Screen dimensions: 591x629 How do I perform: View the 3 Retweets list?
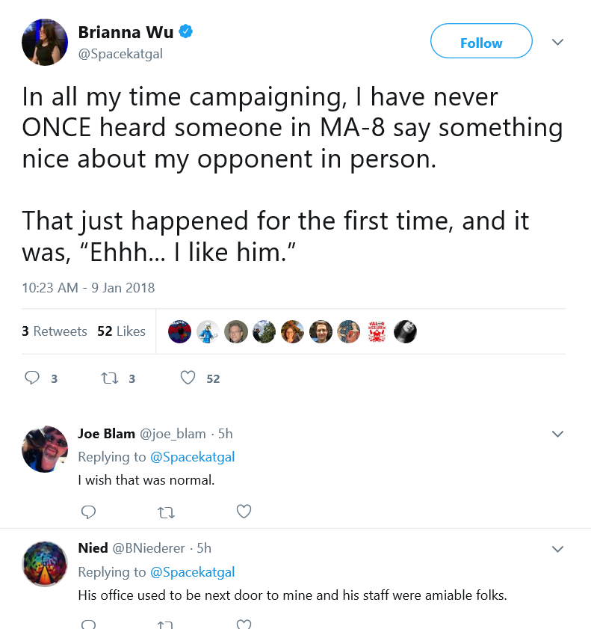coord(55,331)
